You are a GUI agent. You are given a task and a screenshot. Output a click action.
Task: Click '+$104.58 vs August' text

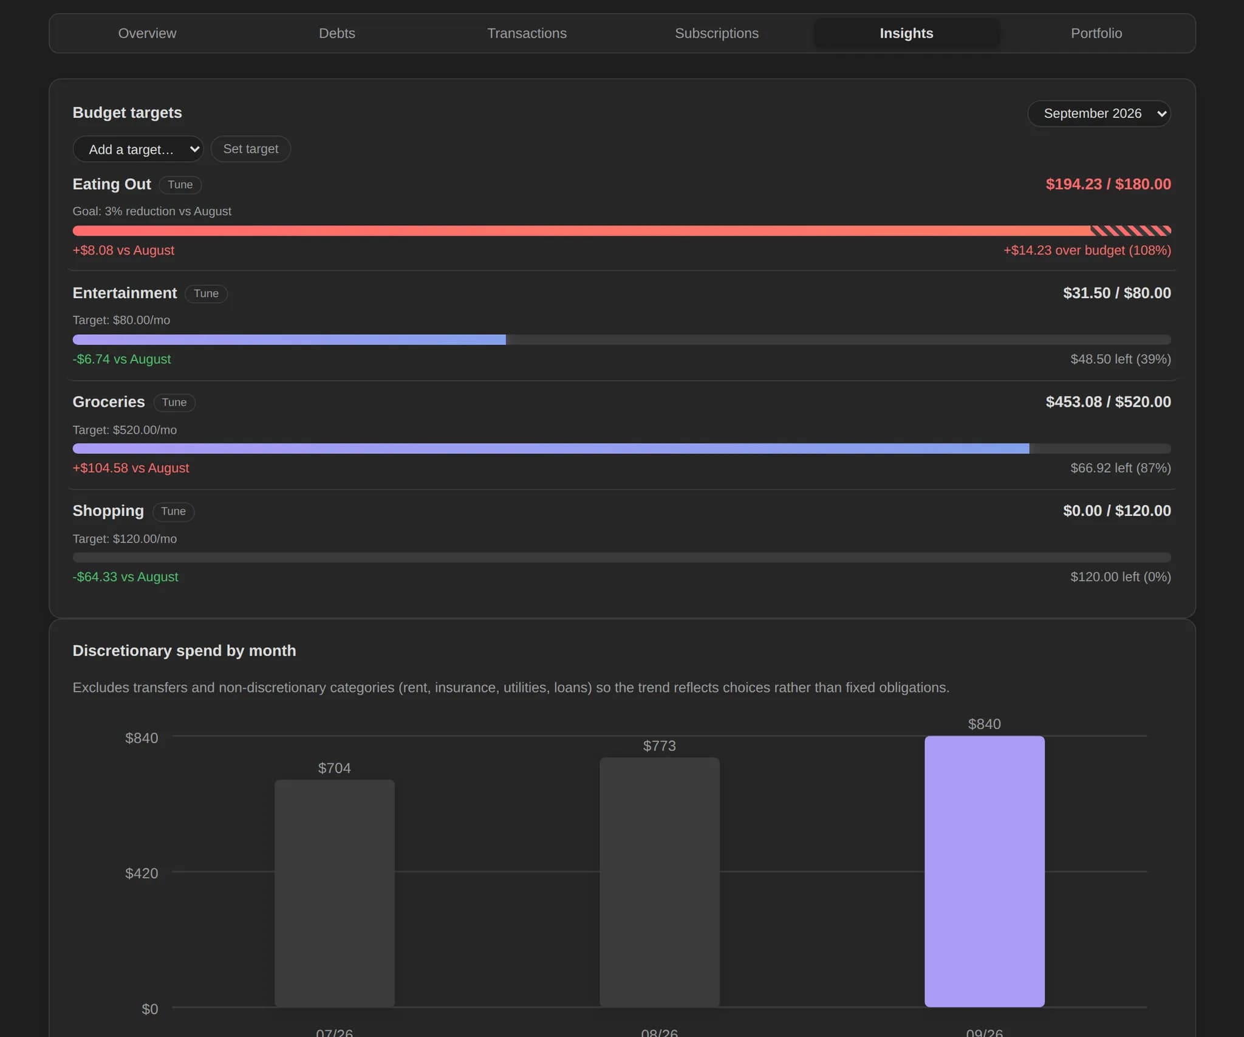pos(131,468)
